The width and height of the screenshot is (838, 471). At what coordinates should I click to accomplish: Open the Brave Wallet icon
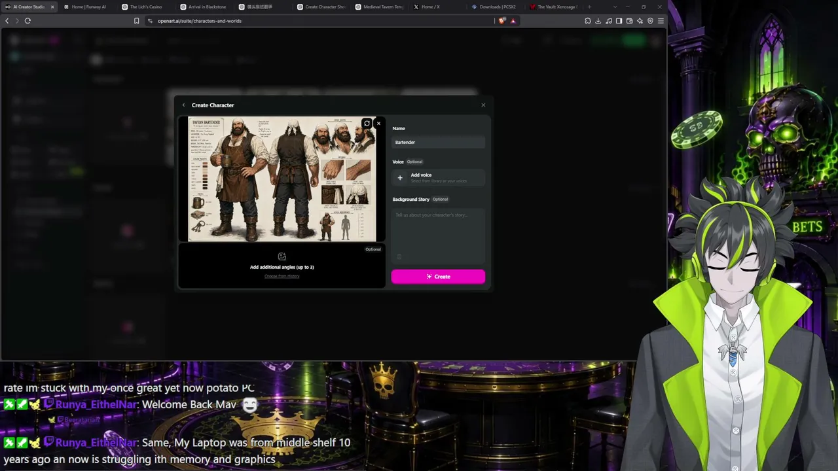629,21
